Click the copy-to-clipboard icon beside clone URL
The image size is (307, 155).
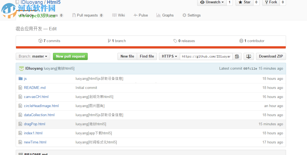pyautogui.click(x=237, y=56)
